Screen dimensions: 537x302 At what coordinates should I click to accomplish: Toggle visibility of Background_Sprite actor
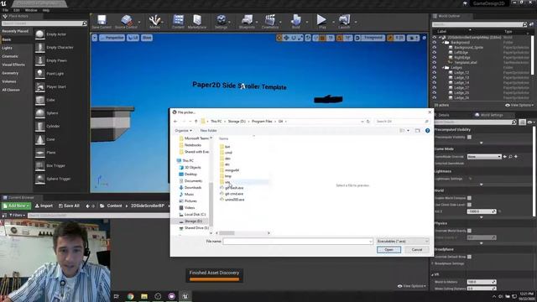click(x=435, y=48)
